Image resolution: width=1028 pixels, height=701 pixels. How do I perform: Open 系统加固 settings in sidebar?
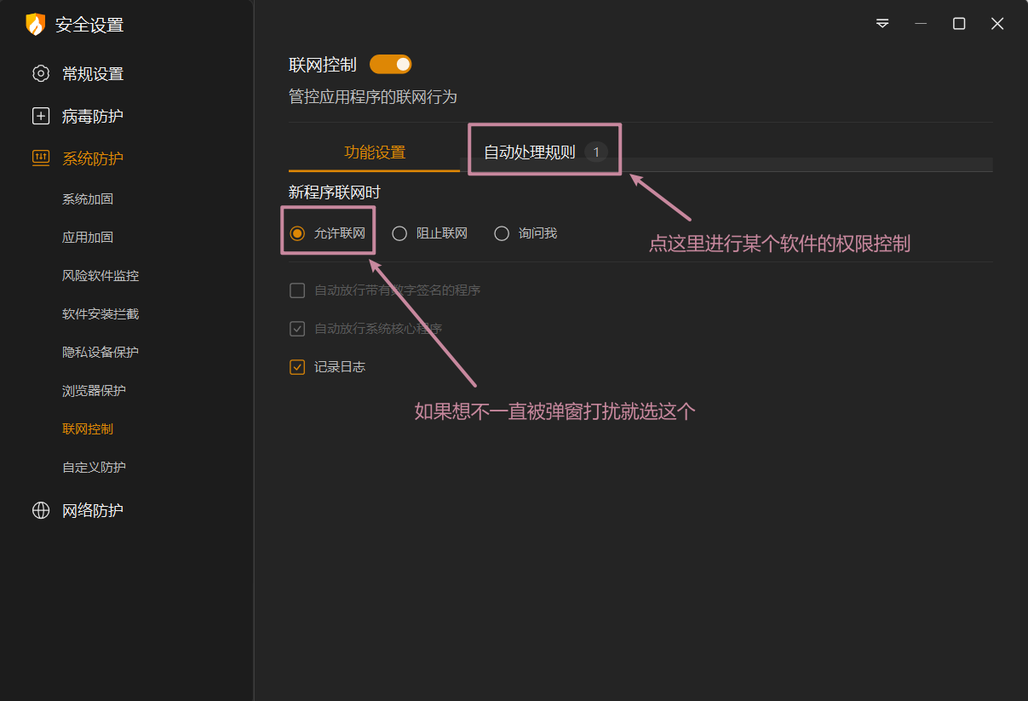[88, 199]
